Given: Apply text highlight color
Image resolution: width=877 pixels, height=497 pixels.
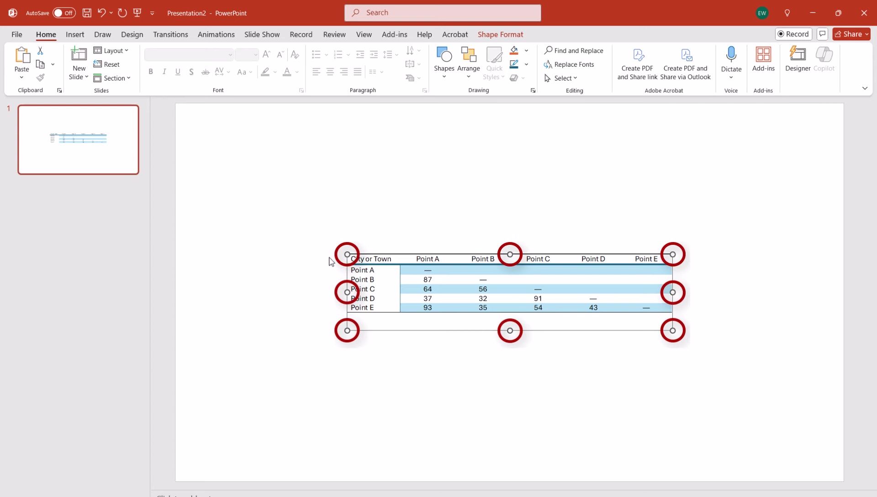Looking at the screenshot, I should coord(265,72).
